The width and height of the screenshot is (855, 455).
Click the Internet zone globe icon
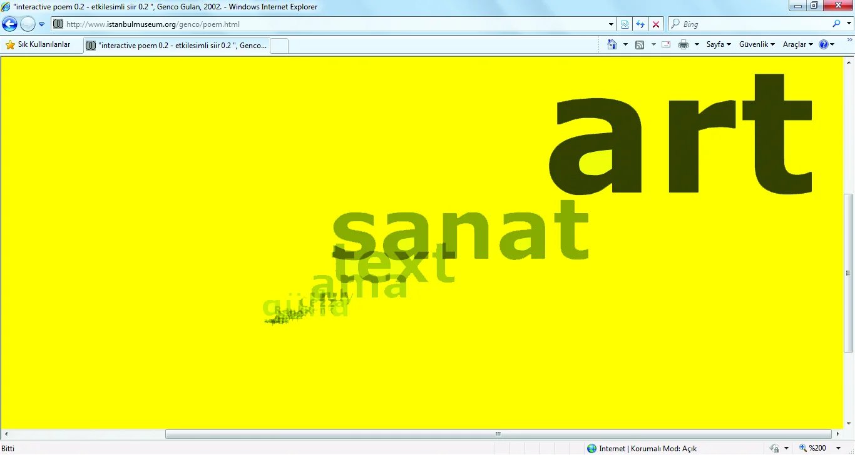[591, 448]
